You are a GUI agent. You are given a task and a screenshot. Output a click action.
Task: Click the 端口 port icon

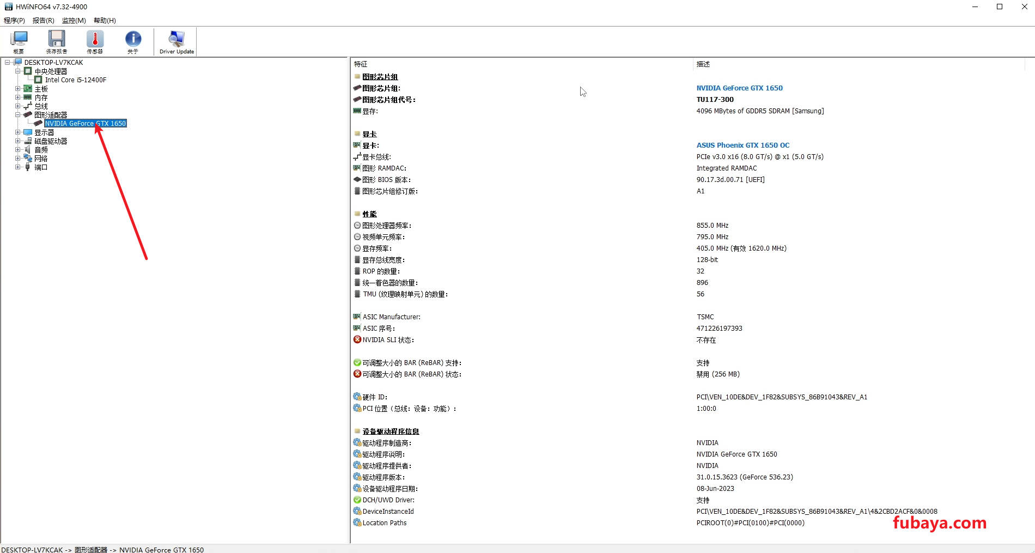(x=28, y=167)
